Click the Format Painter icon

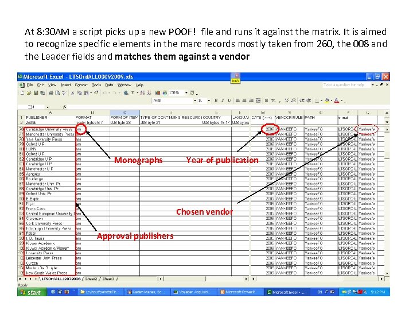coord(96,92)
